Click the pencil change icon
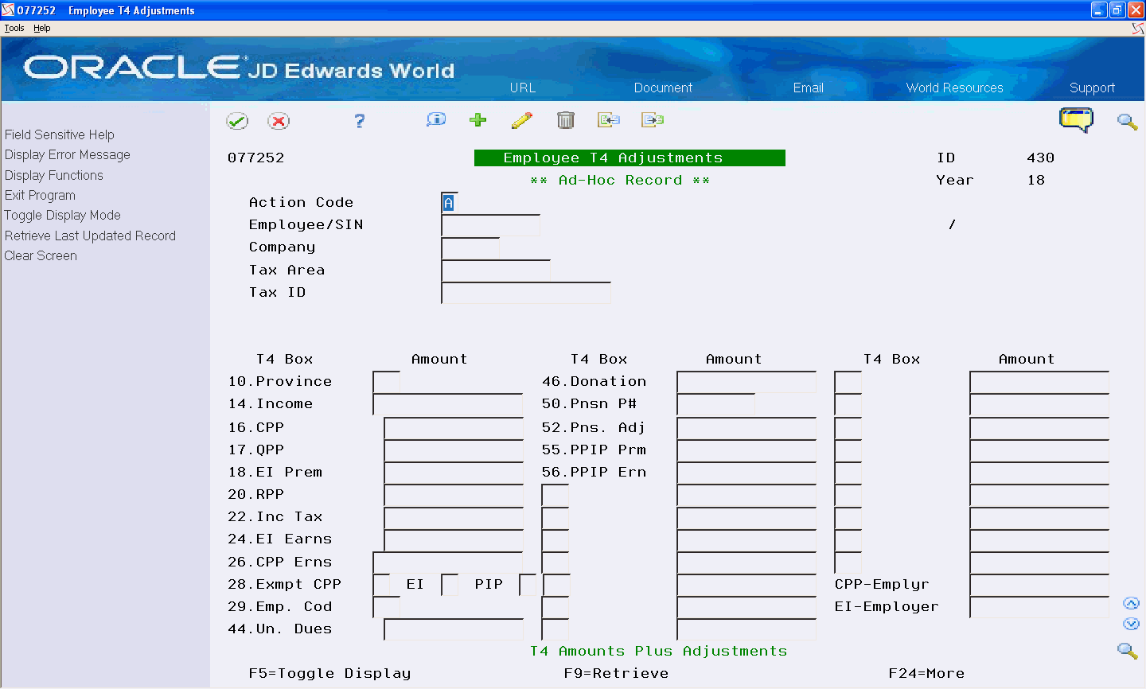1146x689 pixels. pyautogui.click(x=522, y=120)
